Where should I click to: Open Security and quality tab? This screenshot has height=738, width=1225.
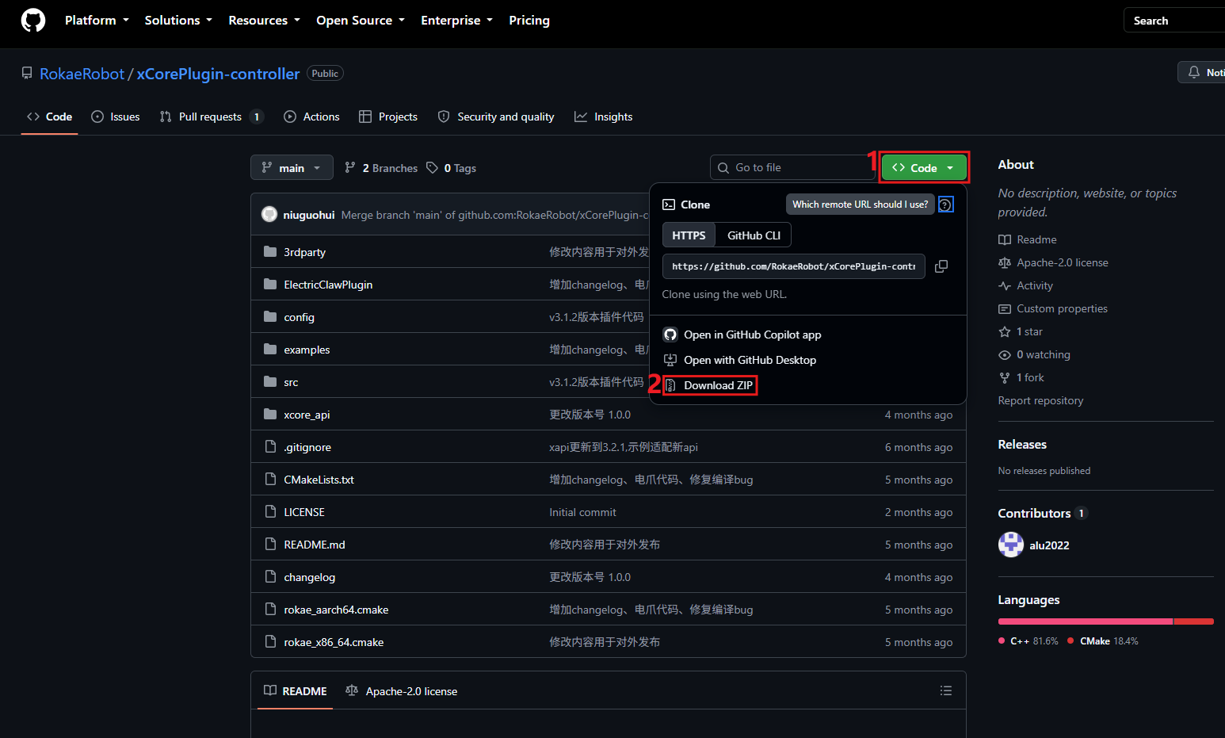496,117
